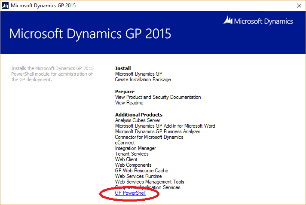Viewport: 306px width, 205px height.
Task: Select Microsoft Dynamics GP Add-in for Microsoft Word
Action: (x=165, y=126)
